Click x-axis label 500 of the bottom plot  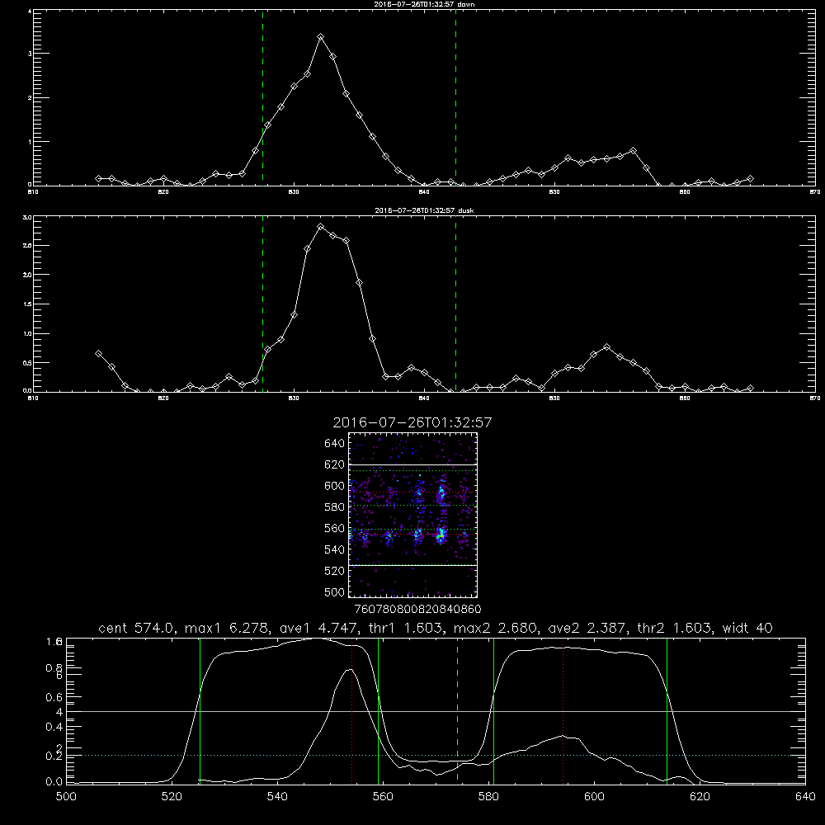[x=66, y=797]
